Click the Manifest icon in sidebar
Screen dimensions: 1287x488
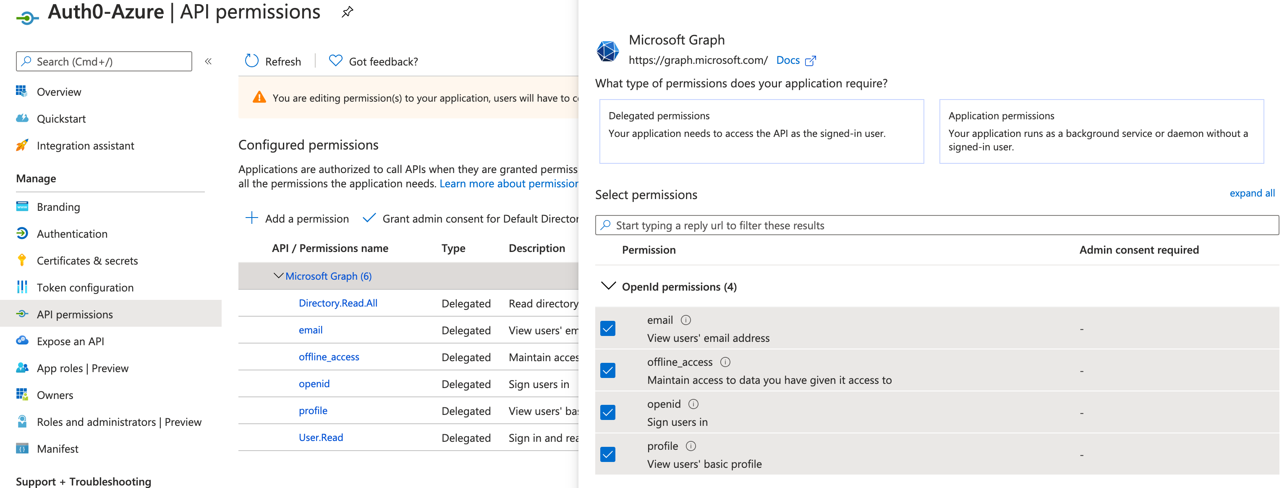click(22, 449)
